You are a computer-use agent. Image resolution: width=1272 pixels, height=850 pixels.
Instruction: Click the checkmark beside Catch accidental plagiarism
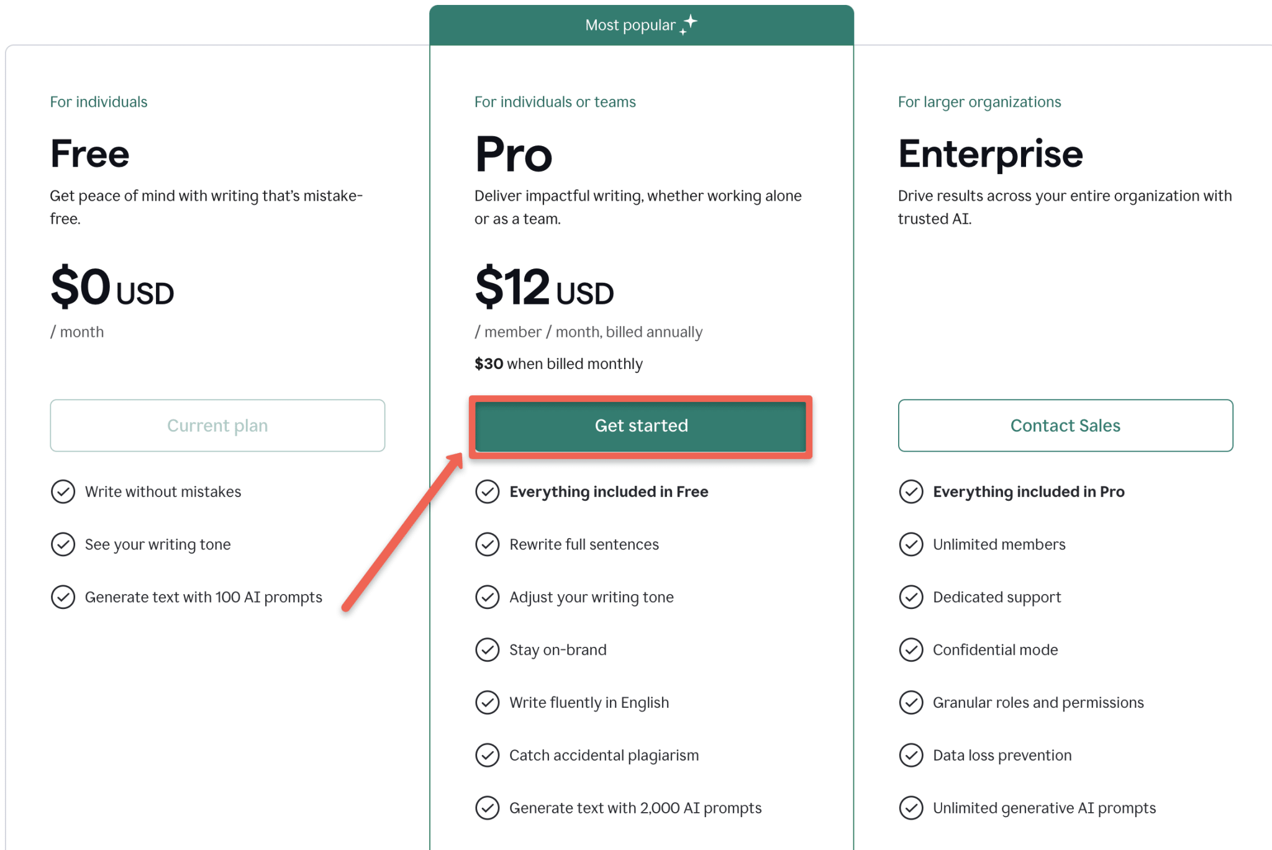(488, 756)
